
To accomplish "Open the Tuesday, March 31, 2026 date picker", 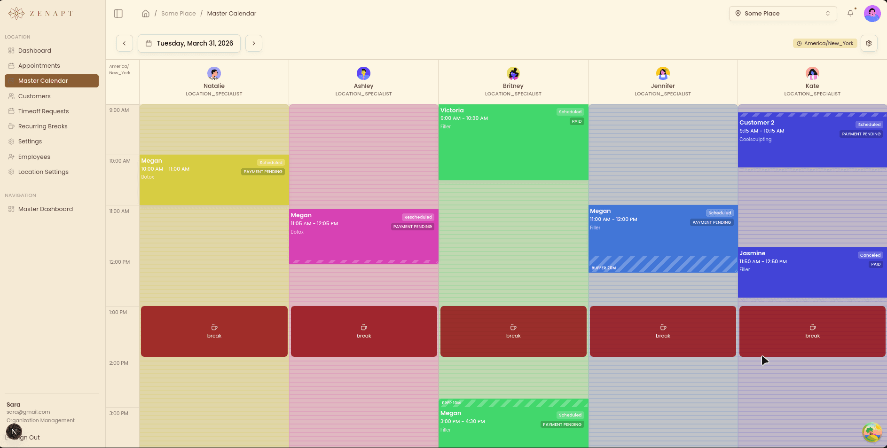I will pos(189,43).
